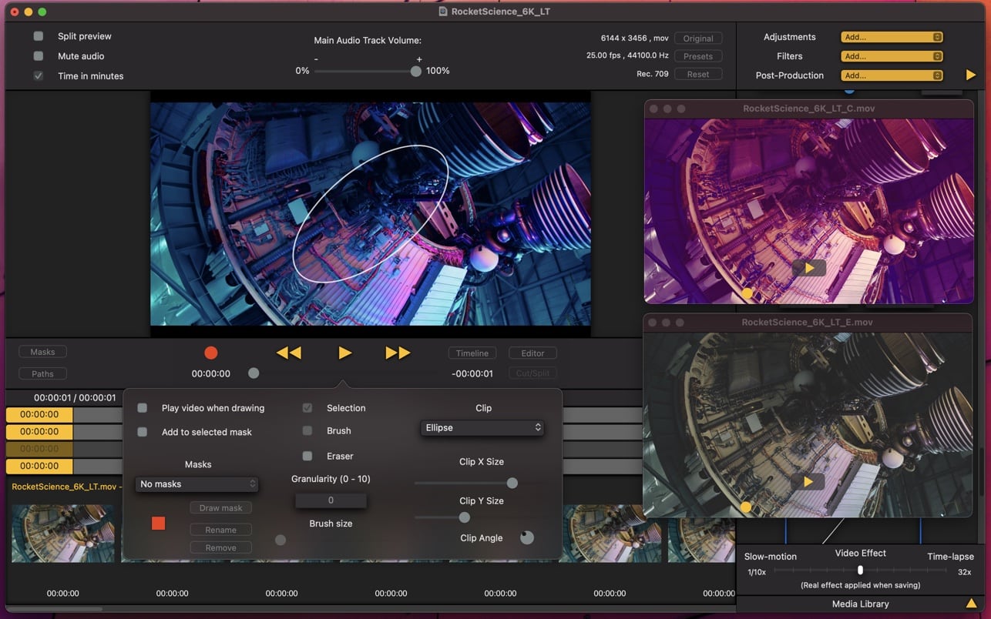Viewport: 991px width, 619px height.
Task: Play the RocketScience_6K_LT_E.mov preview
Action: (808, 482)
